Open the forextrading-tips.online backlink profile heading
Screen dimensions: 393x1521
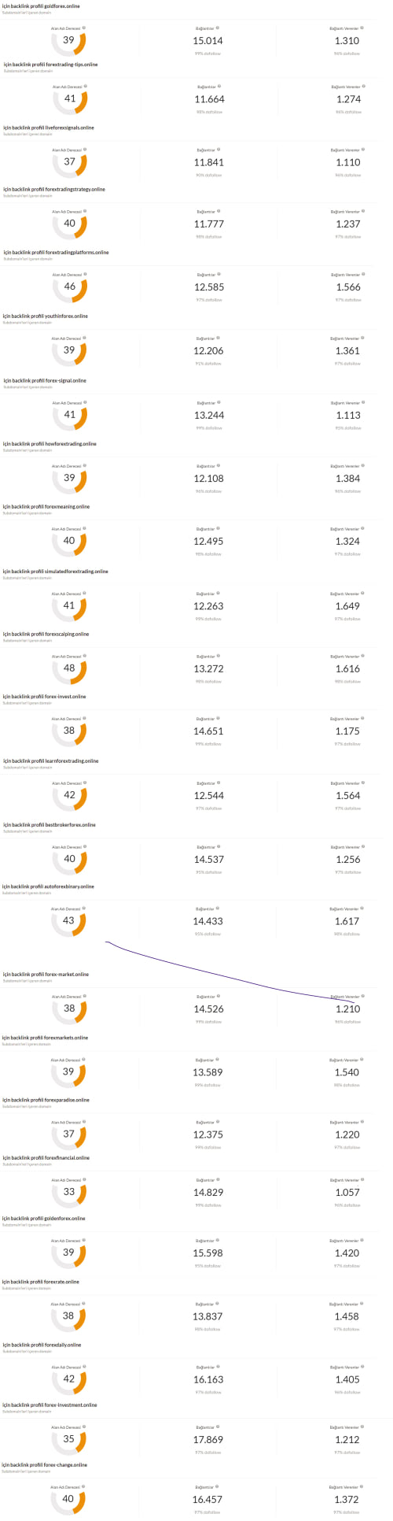pos(51,65)
